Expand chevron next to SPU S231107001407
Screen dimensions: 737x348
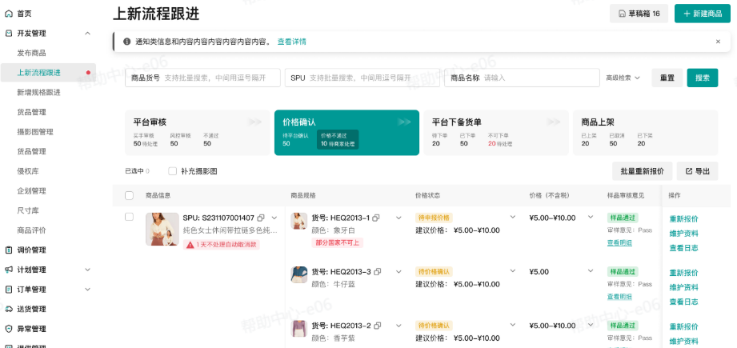[274, 218]
